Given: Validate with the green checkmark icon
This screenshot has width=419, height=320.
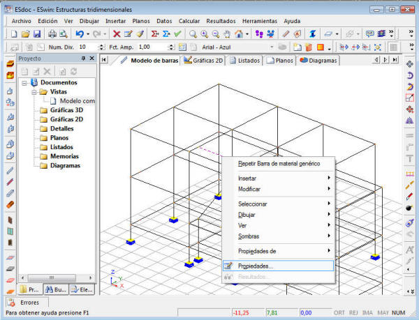Looking at the screenshot, I should tap(177, 34).
